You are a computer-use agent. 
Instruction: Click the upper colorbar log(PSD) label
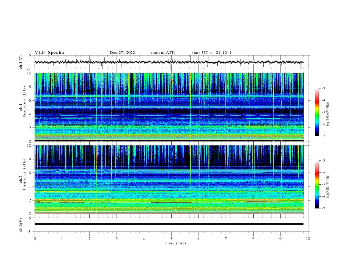click(x=328, y=114)
